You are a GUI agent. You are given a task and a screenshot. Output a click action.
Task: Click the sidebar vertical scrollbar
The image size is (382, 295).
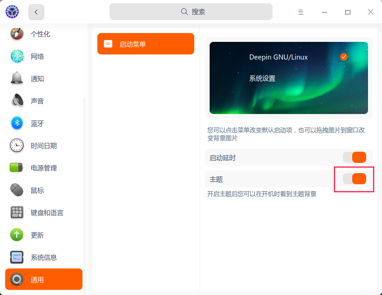(x=84, y=194)
